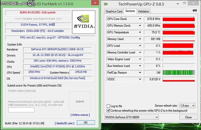Open the Bus Interface Load dropdown
The height and width of the screenshot is (130, 201).
(x=140, y=66)
